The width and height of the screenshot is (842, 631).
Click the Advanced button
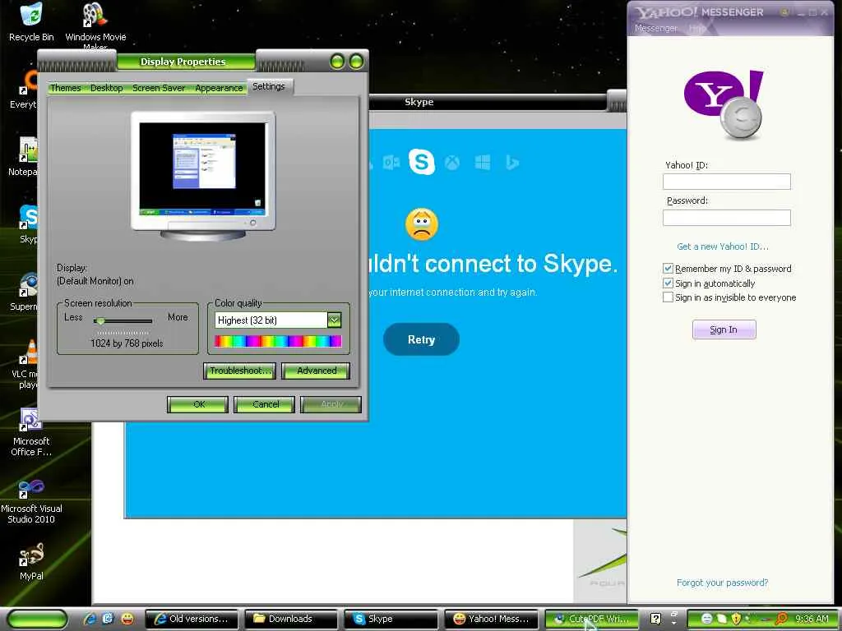pyautogui.click(x=317, y=371)
